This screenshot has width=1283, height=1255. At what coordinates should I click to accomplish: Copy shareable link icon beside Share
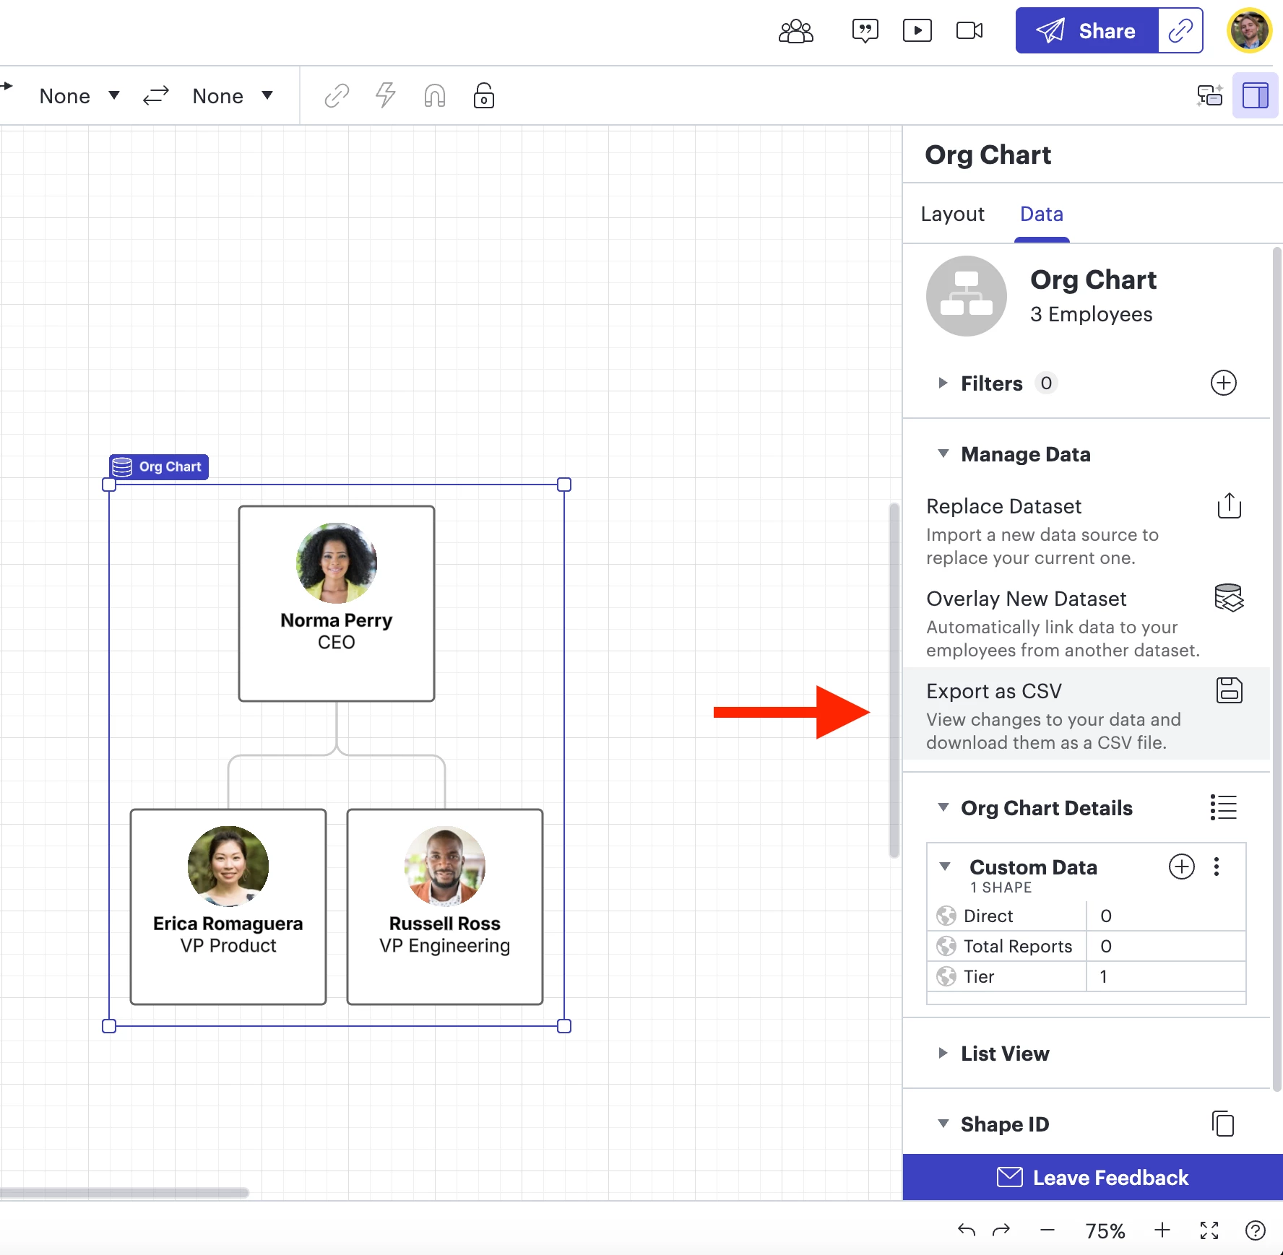(x=1180, y=30)
